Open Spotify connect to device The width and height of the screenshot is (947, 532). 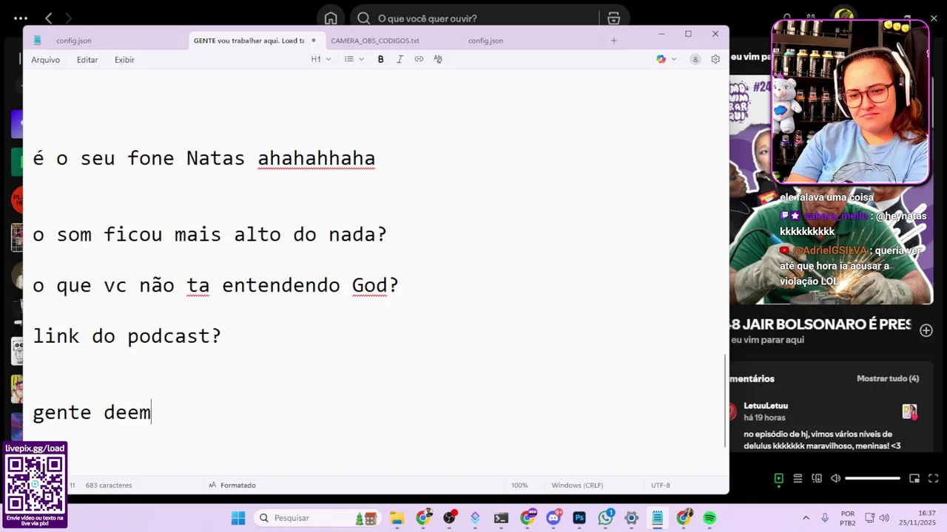[817, 479]
